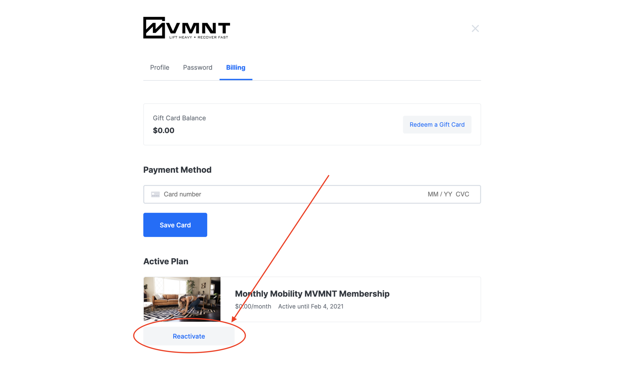Click the credit card icon in payment field
Viewport: 639px width, 365px height.
[x=155, y=194]
